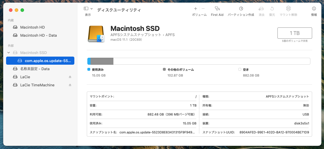Click the com.apple.os.update snapshot drive icon
324x149 pixels.
[20, 61]
